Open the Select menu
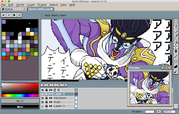The image size is (179, 114). click(53, 5)
